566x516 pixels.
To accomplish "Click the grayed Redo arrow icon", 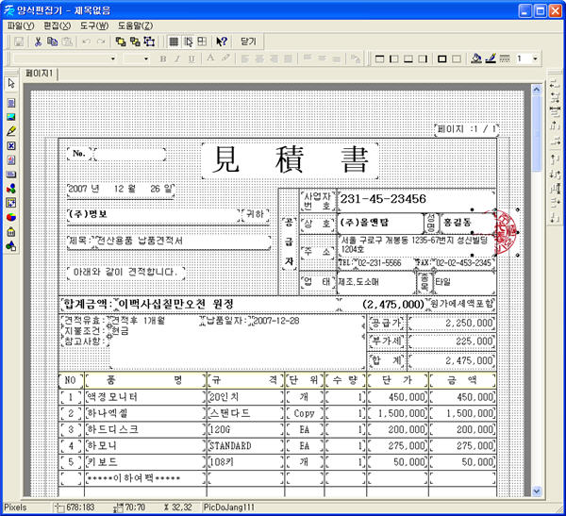I will tap(101, 42).
